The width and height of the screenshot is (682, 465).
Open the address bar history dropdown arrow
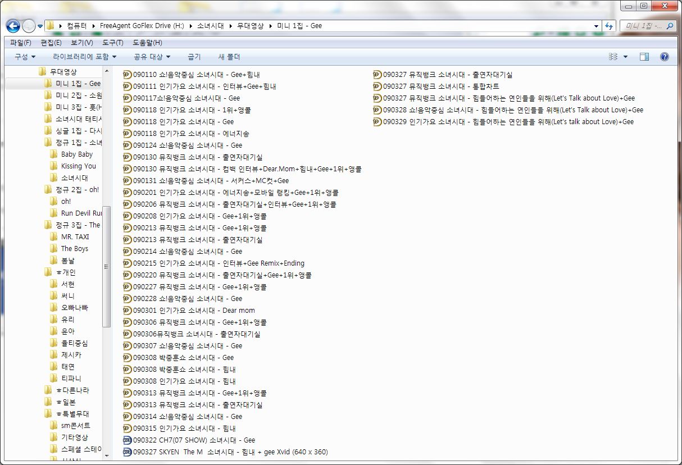point(597,25)
